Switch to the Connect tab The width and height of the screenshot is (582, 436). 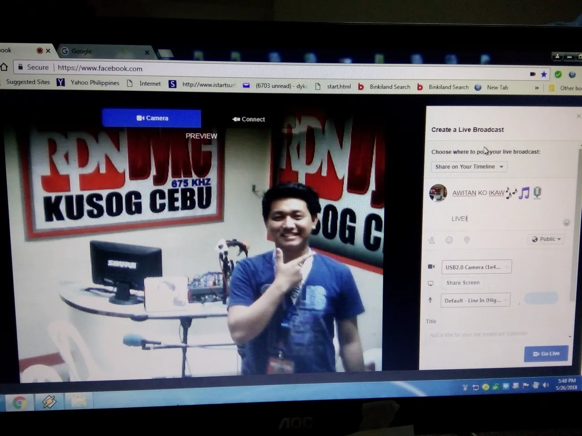pos(248,119)
